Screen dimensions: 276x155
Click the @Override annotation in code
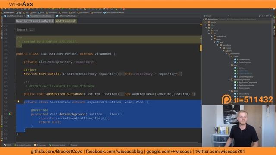pos(39,110)
